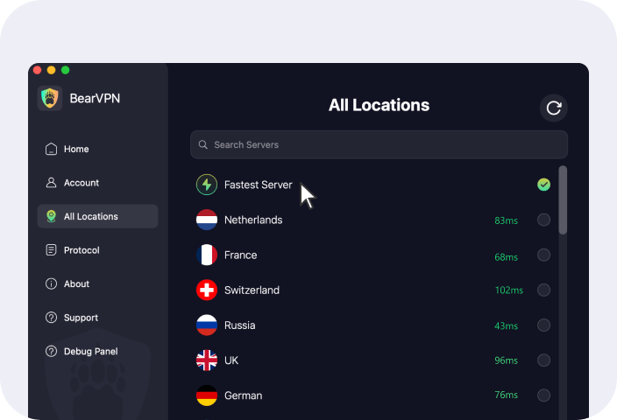The height and width of the screenshot is (420, 617).
Task: Select the France server radio button
Action: (x=543, y=255)
